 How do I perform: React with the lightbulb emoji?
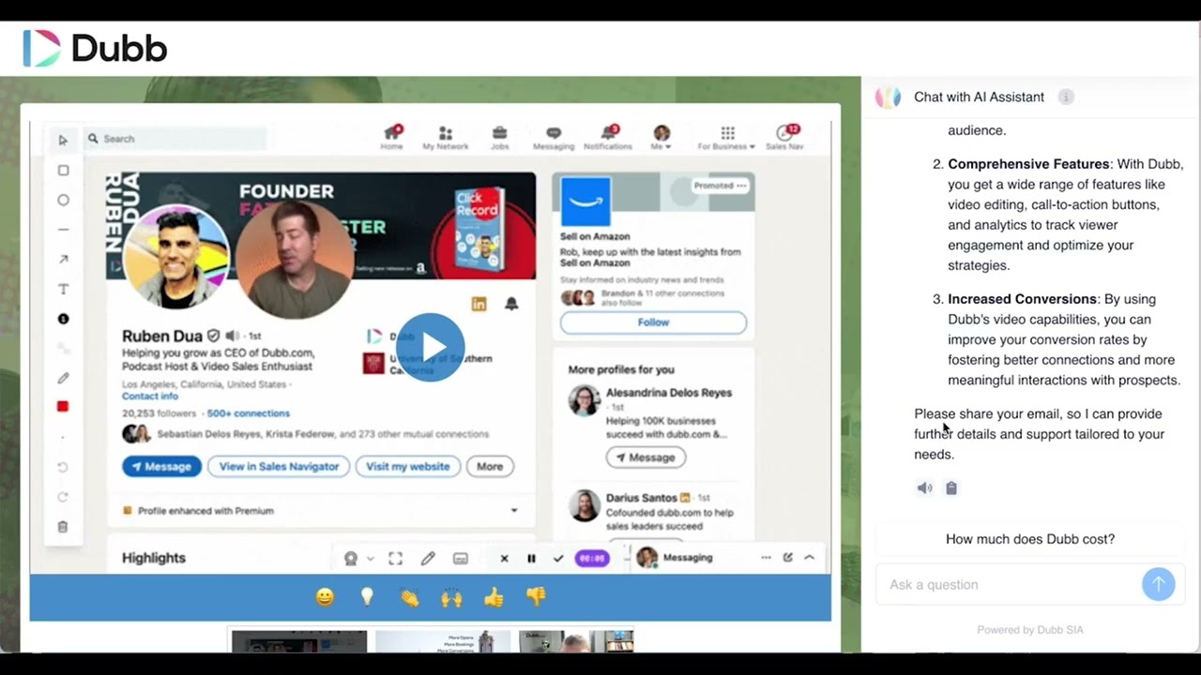[367, 597]
